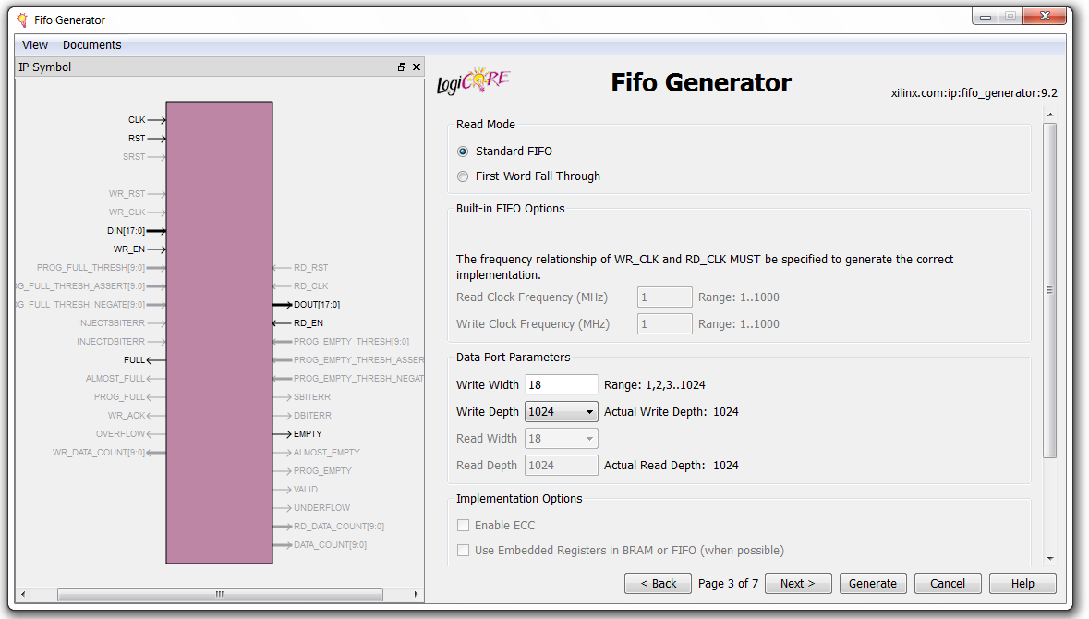The width and height of the screenshot is (1089, 619).
Task: Click the DOUT[17:0] port label
Action: point(317,304)
